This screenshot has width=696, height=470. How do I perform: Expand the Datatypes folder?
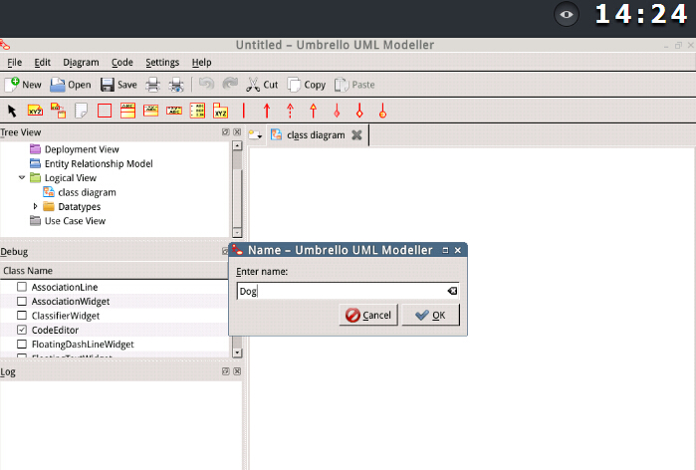coord(35,206)
